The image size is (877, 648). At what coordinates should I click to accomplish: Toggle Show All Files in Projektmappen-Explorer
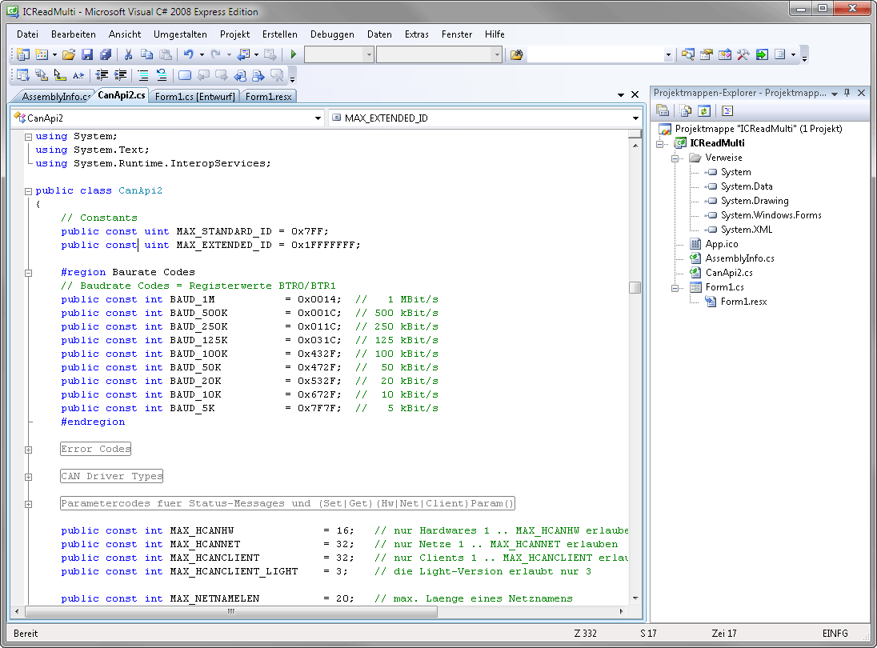click(x=686, y=110)
